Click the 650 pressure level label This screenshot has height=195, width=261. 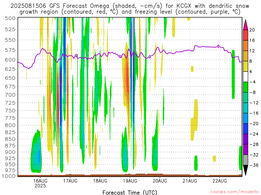point(10,78)
